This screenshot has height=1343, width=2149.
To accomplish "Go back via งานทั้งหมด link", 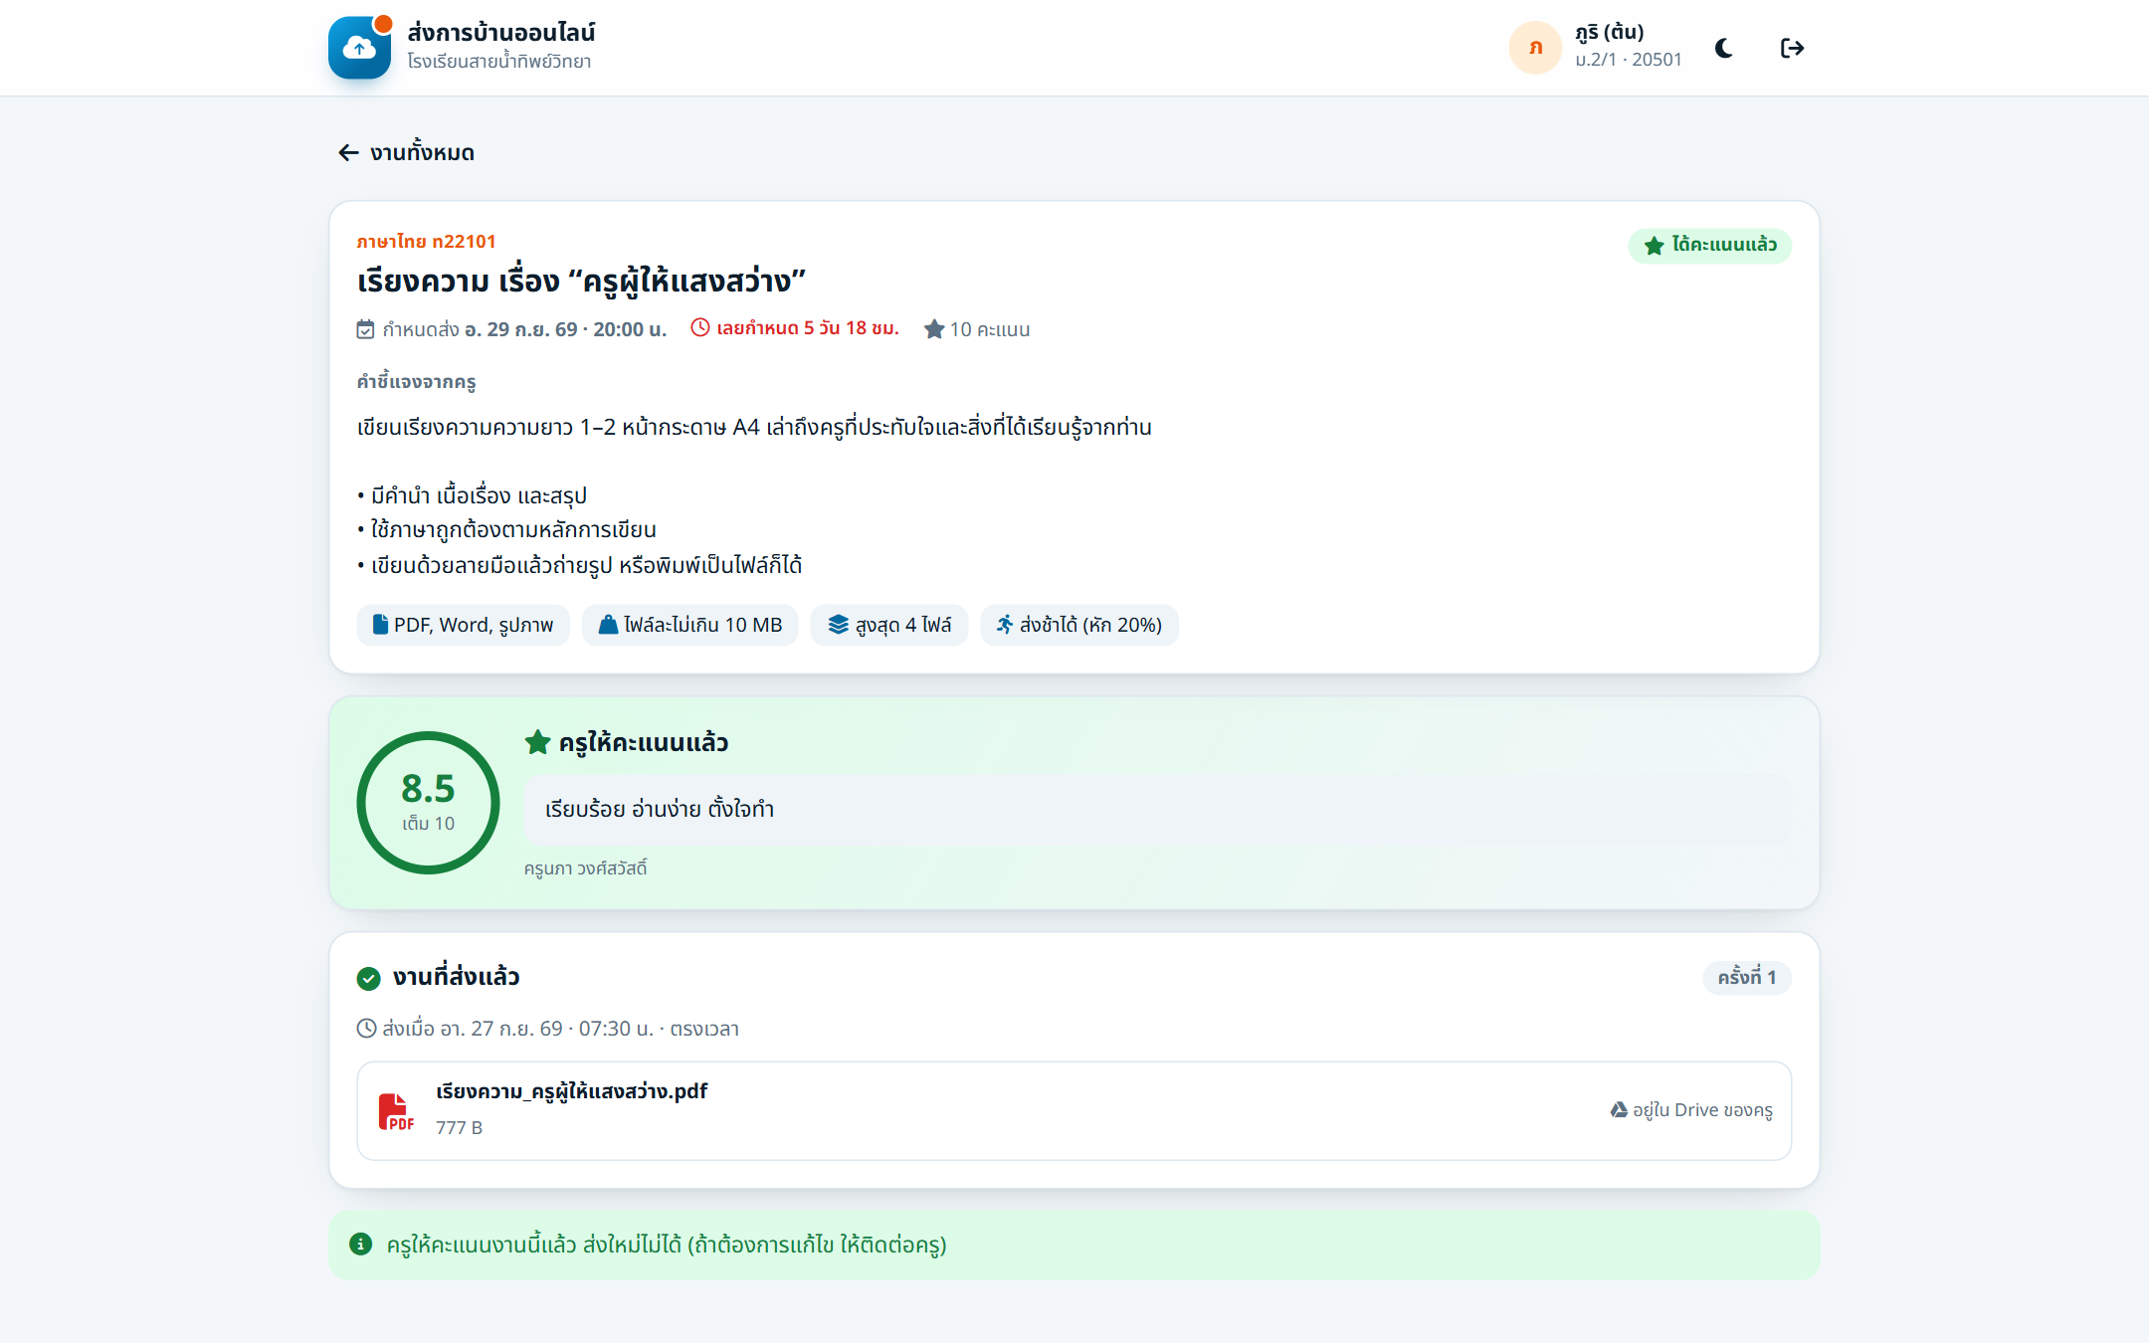I will (x=406, y=152).
